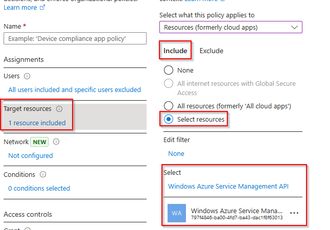
Task: Click info icon beside Target resources
Action: (x=59, y=109)
